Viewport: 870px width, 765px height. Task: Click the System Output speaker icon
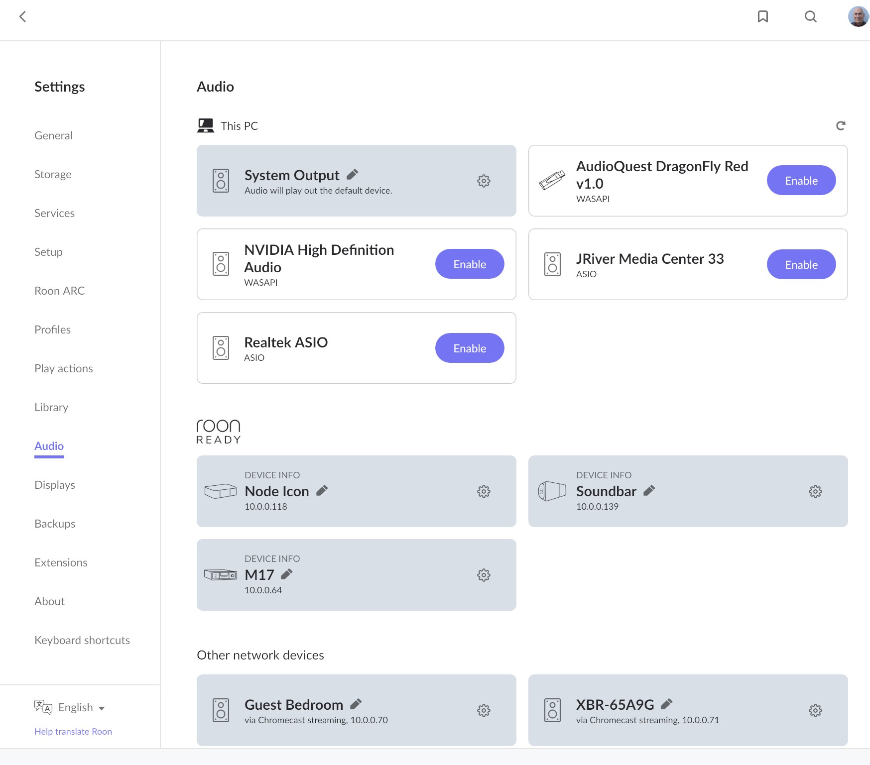point(221,180)
